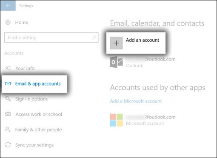Click Email, calendar, and contacts heading

pos(157,23)
